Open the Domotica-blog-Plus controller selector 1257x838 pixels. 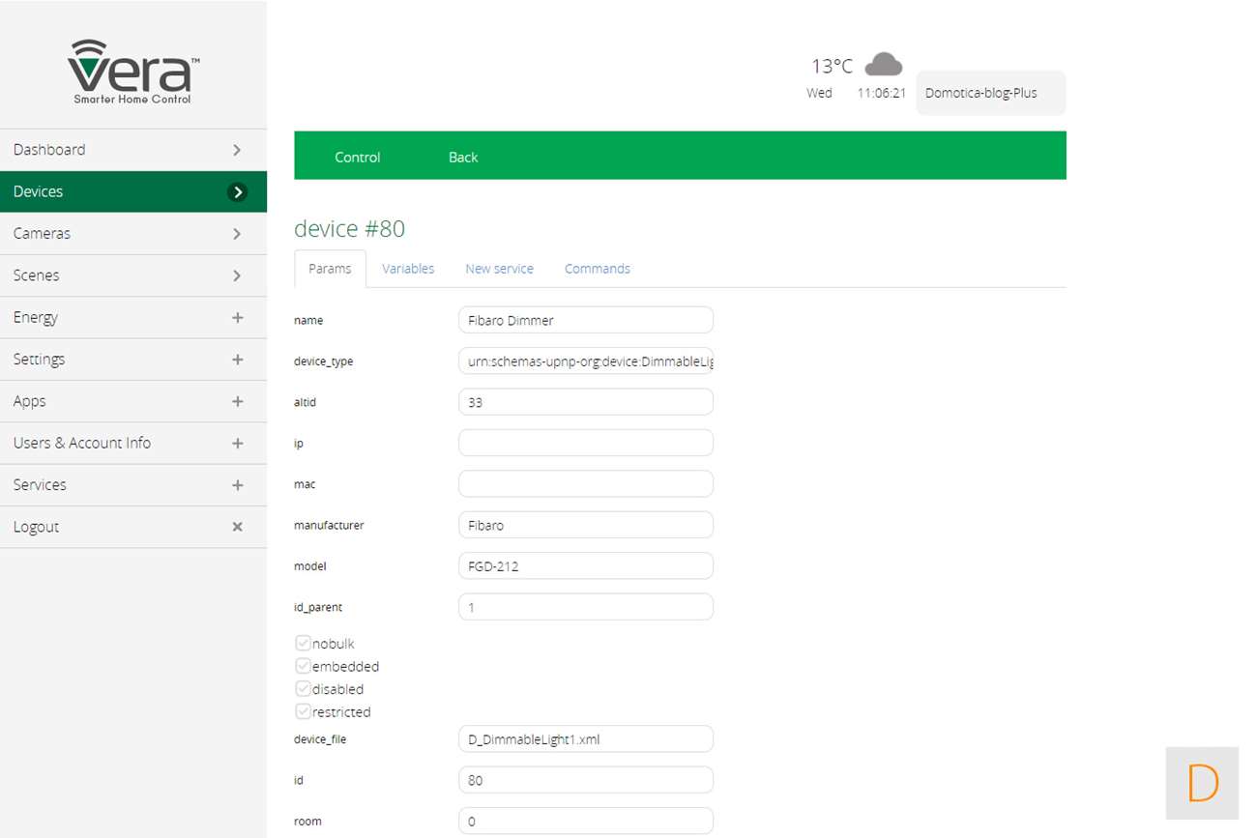pyautogui.click(x=990, y=93)
